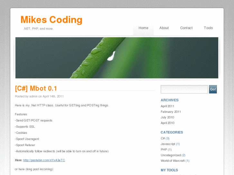Viewport: 234px width, 175px height.
Task: Click the 'Features' label in the post
Action: [x=21, y=114]
